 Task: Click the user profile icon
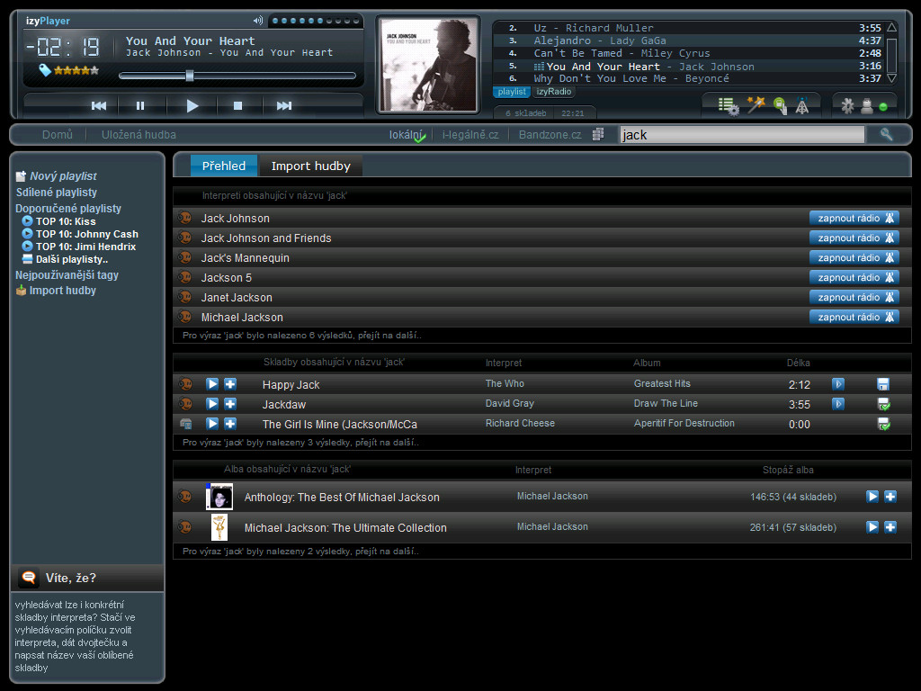tap(866, 106)
